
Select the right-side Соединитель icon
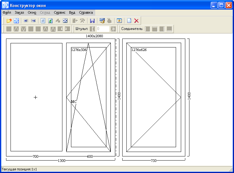[162, 29]
